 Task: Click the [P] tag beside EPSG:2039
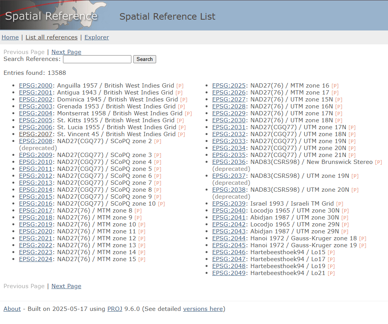(339, 204)
